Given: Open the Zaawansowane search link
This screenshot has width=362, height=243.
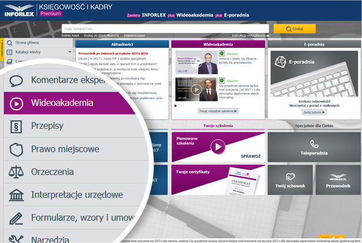Looking at the screenshot, I should click(x=134, y=35).
